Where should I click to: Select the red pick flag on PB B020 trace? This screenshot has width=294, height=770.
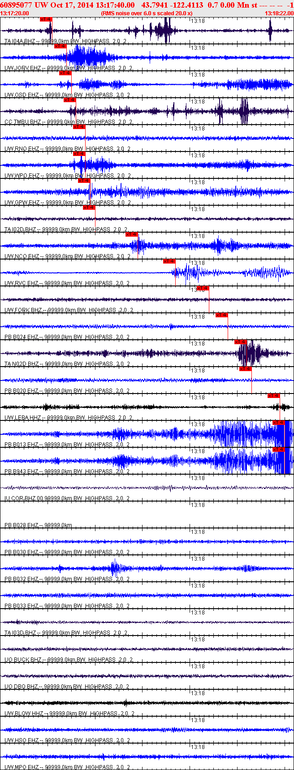[245, 369]
